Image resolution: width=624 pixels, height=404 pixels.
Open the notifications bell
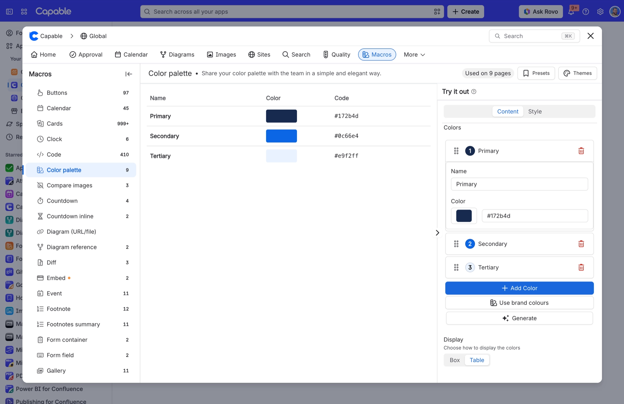tap(571, 12)
